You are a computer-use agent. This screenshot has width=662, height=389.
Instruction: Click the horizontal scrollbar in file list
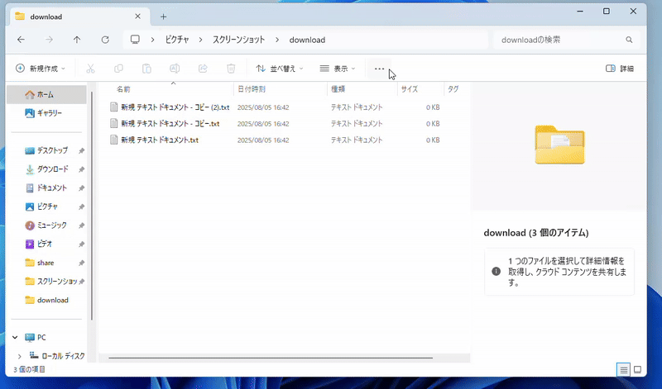coord(271,358)
